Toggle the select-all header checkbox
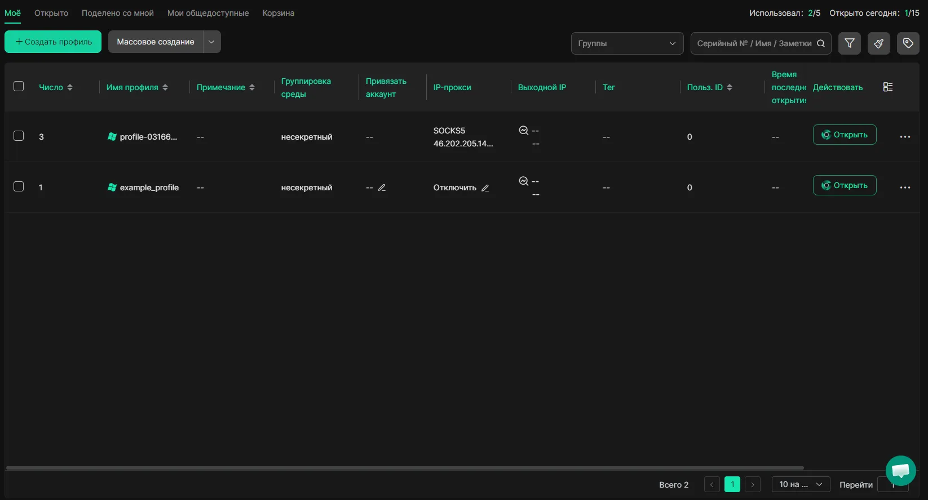This screenshot has width=928, height=500. [19, 87]
